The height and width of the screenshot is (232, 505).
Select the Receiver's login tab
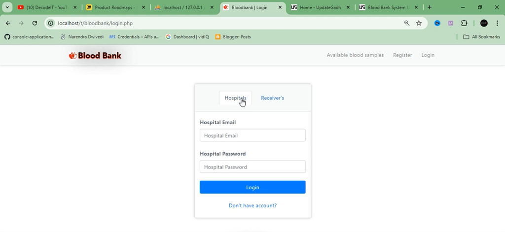[272, 98]
